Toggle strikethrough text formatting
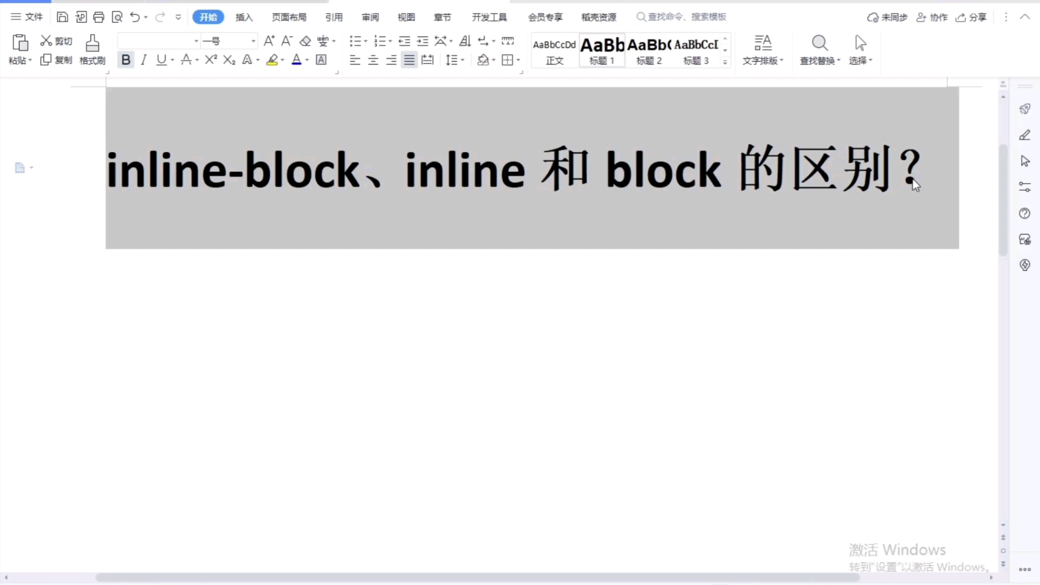 (x=186, y=60)
